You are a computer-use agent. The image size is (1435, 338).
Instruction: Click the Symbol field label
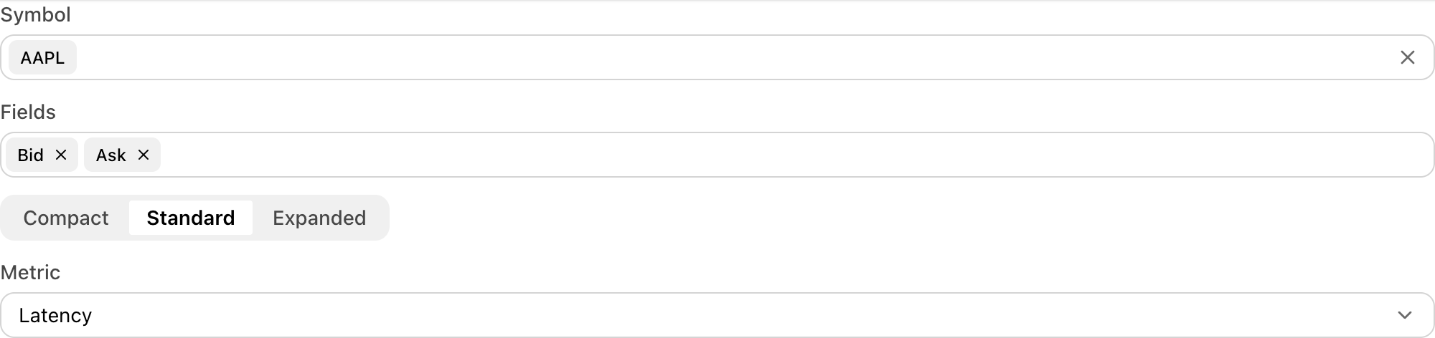(x=36, y=14)
